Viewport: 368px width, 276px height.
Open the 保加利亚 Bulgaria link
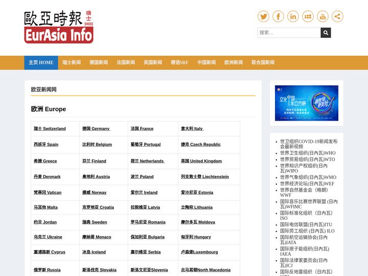[148, 237]
